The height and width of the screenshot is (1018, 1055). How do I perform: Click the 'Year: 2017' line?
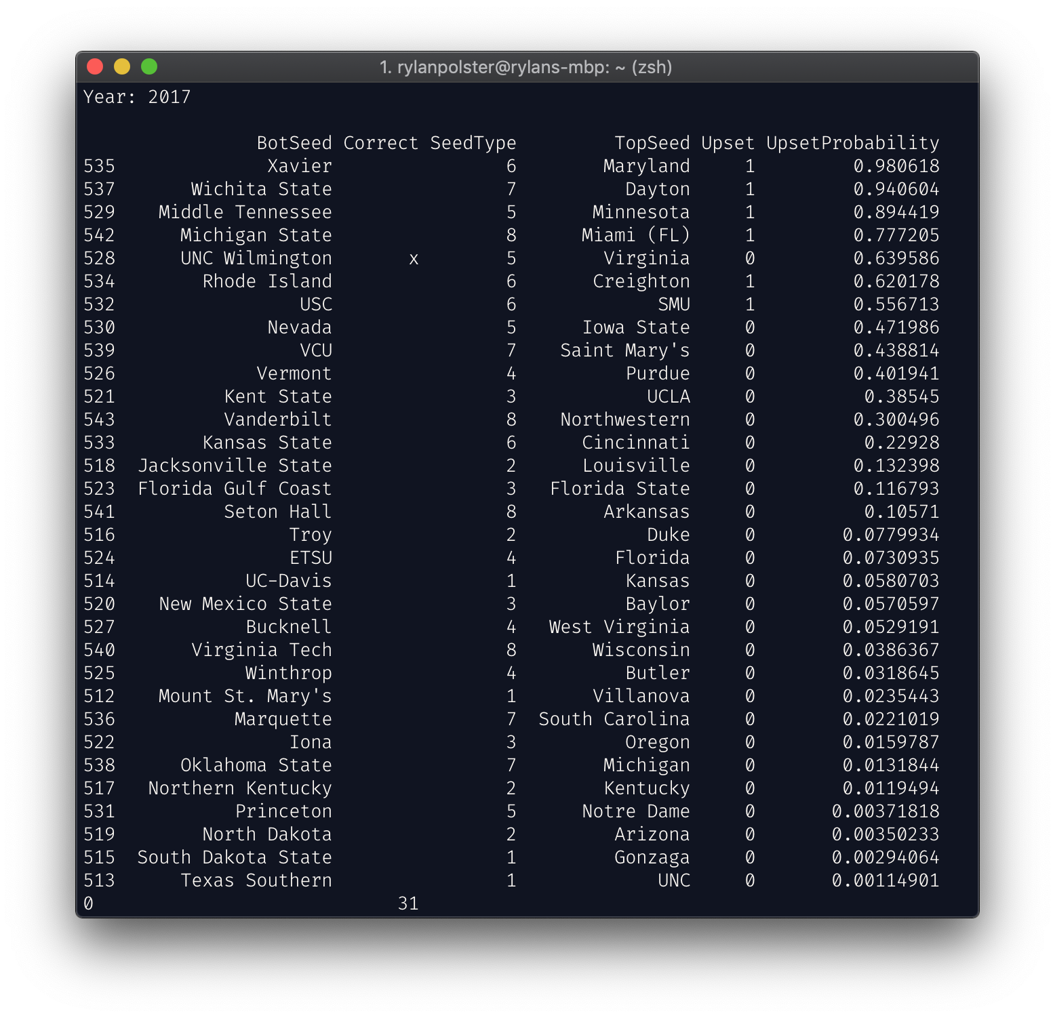pos(137,97)
